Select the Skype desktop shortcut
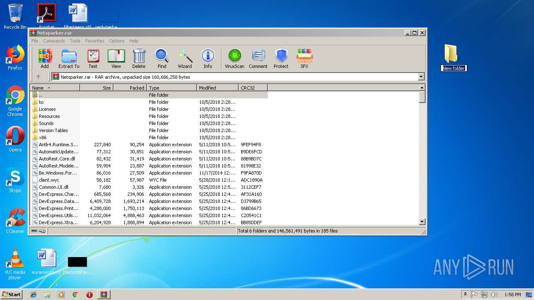534x300 pixels. [15, 180]
